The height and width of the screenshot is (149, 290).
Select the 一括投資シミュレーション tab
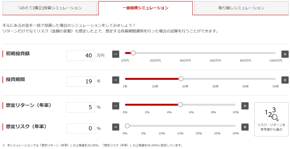tap(145, 8)
